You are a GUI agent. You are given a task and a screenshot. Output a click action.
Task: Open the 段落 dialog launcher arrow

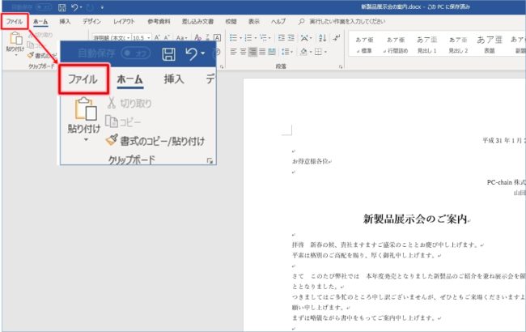point(341,67)
